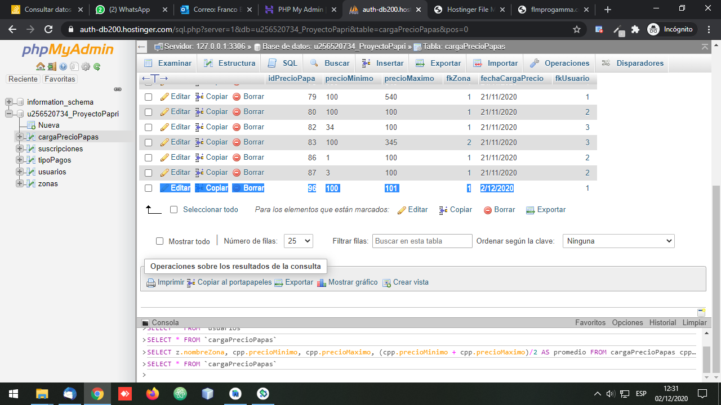Click the collapse panel arrow left of Servidor
The width and height of the screenshot is (721, 405).
pos(142,47)
